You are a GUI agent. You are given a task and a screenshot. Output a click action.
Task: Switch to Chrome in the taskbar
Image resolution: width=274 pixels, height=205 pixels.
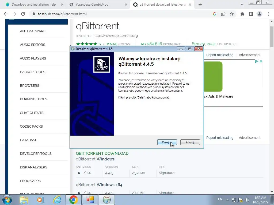point(73,200)
